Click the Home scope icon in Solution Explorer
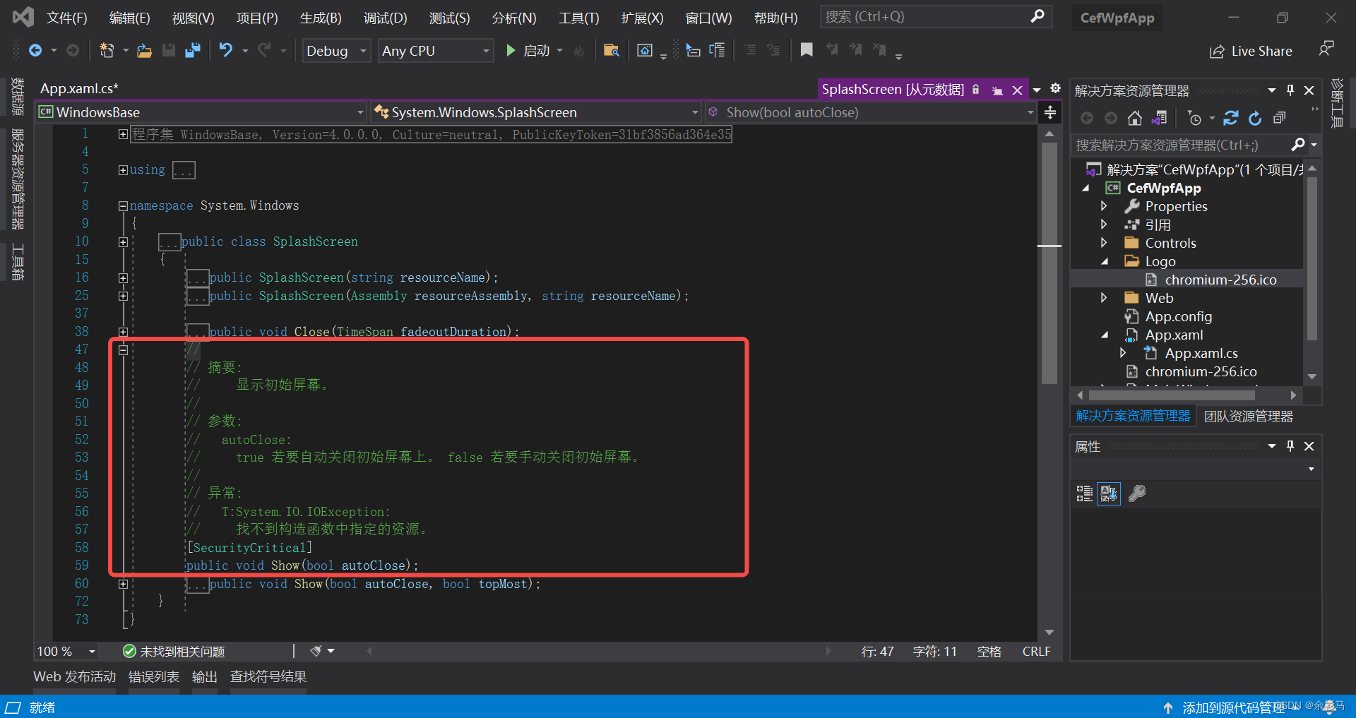 click(1135, 118)
